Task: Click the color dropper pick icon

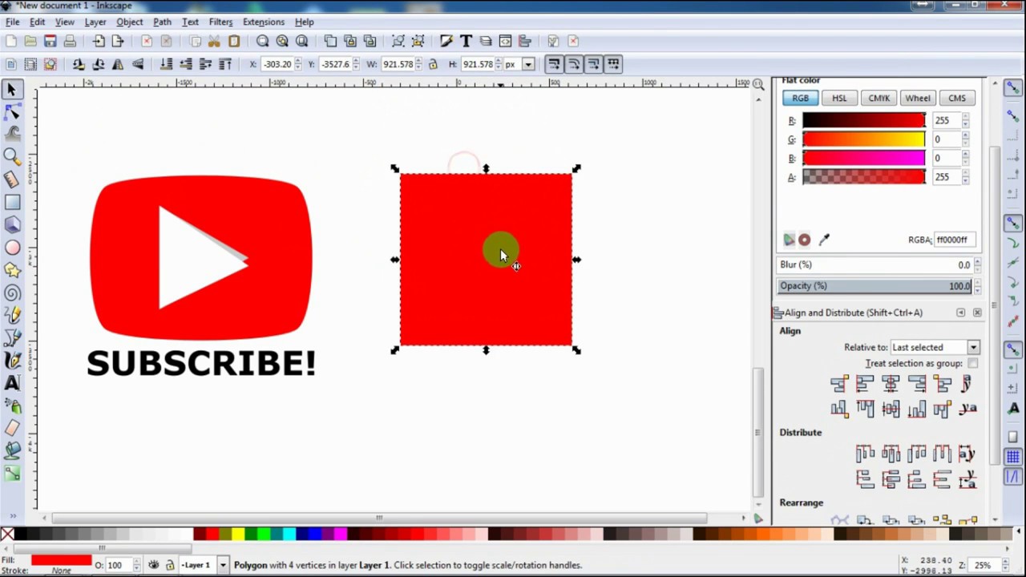Action: pyautogui.click(x=824, y=240)
